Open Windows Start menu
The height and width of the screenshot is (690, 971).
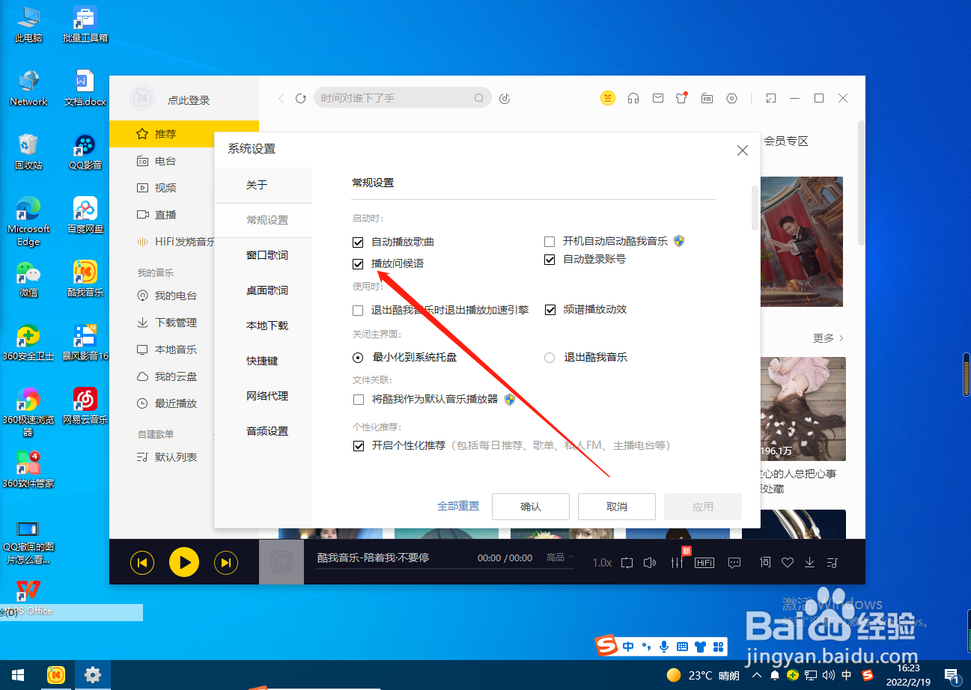pos(18,675)
